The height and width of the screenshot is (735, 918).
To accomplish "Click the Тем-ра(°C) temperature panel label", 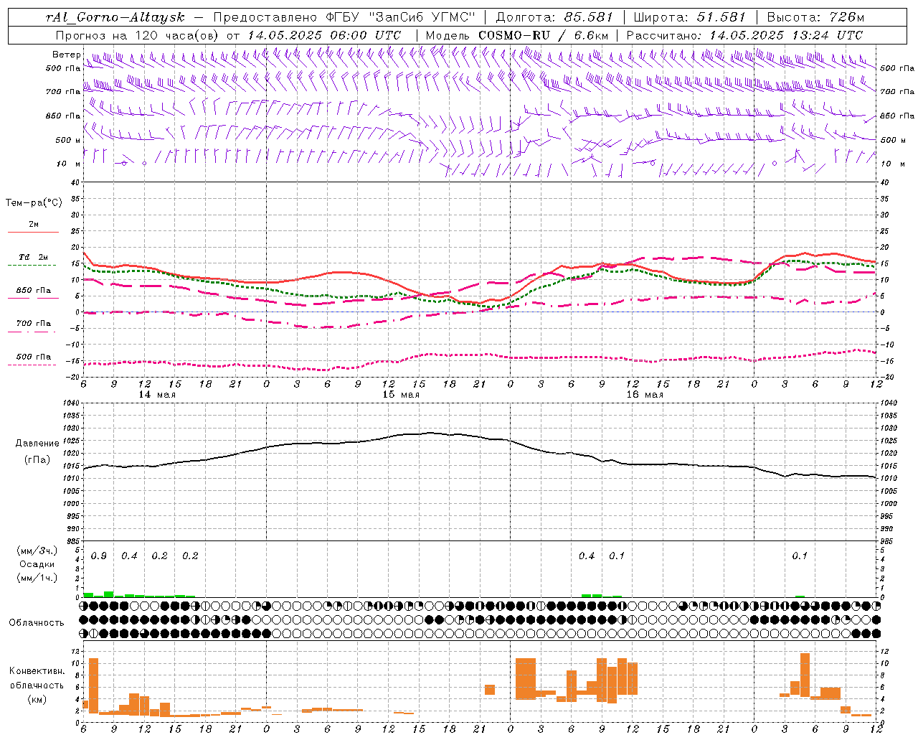I will pos(34,203).
